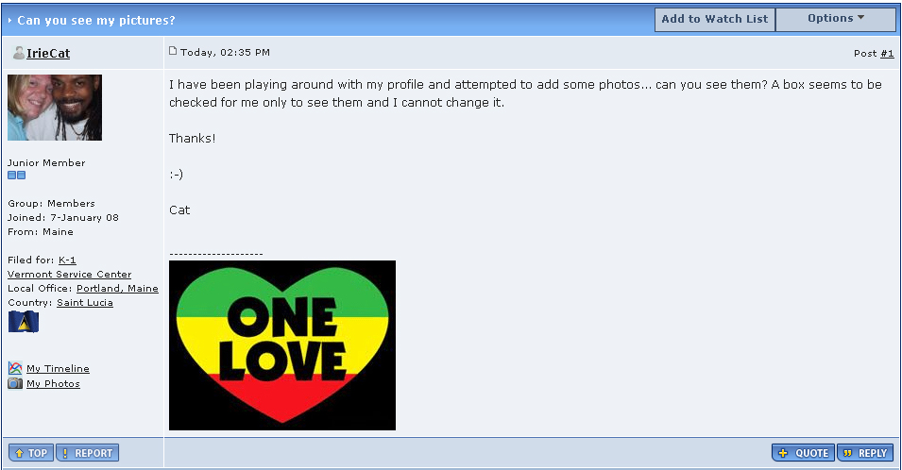Click the Top button

click(x=31, y=453)
